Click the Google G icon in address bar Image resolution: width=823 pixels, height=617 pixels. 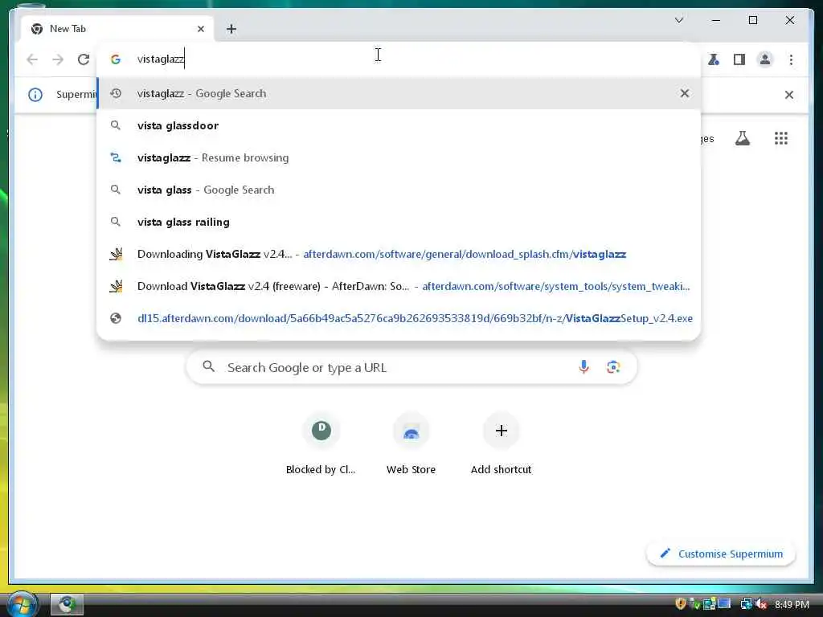(116, 59)
